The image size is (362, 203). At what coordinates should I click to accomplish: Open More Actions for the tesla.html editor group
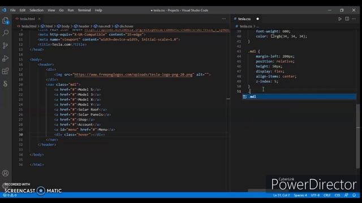click(224, 19)
